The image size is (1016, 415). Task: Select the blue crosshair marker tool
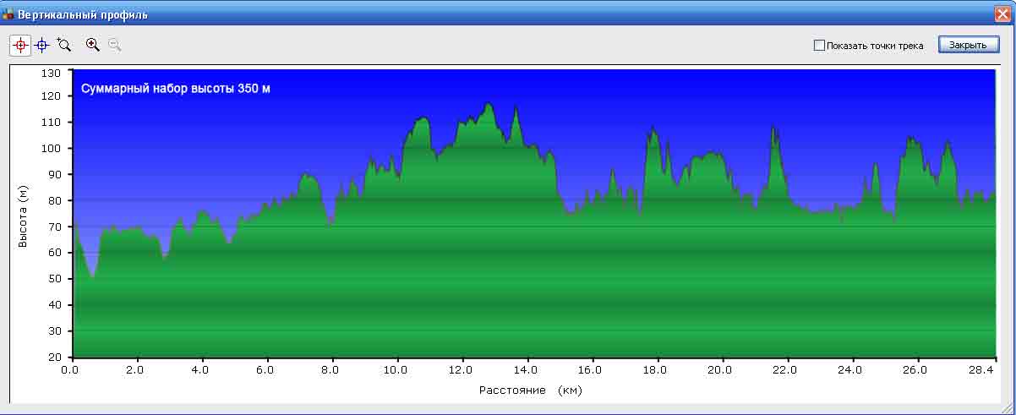[41, 45]
